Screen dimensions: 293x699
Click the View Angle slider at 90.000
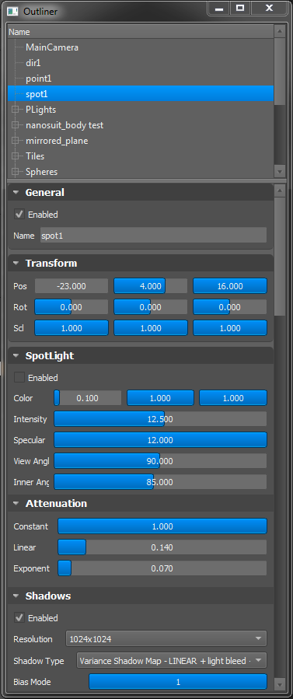click(x=160, y=461)
